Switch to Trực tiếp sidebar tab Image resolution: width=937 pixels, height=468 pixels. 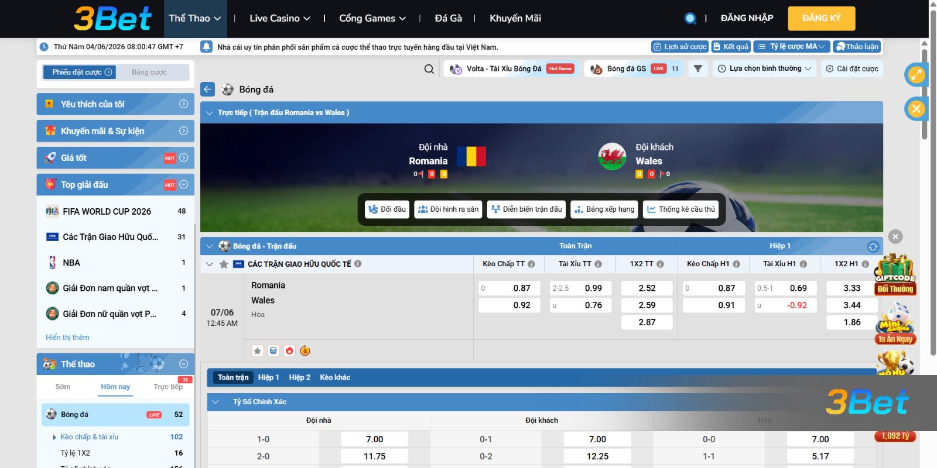(168, 387)
